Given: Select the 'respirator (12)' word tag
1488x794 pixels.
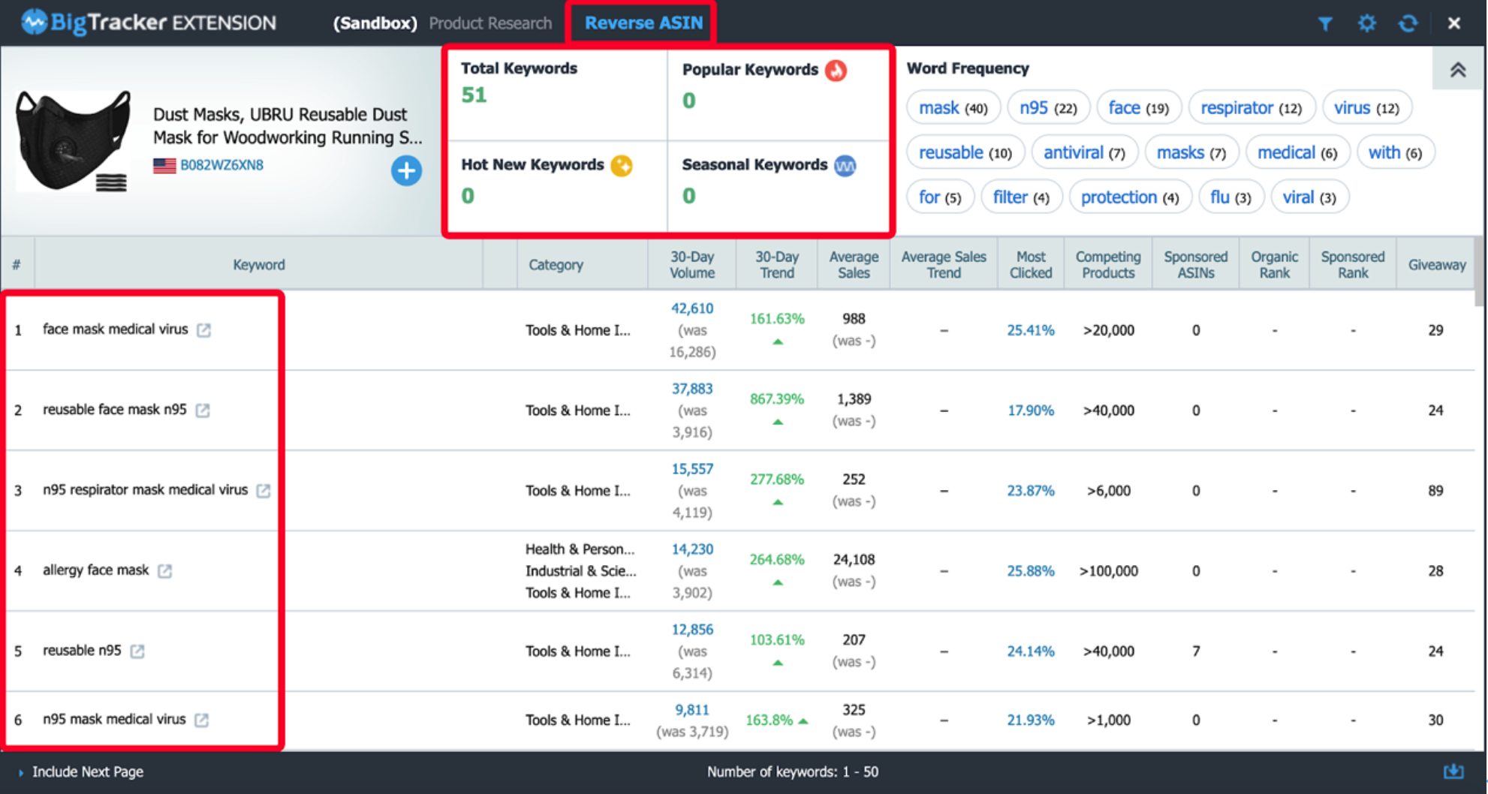Looking at the screenshot, I should [1252, 108].
